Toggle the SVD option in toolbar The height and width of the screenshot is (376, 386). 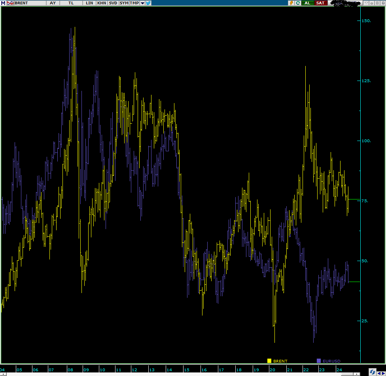tap(113, 3)
